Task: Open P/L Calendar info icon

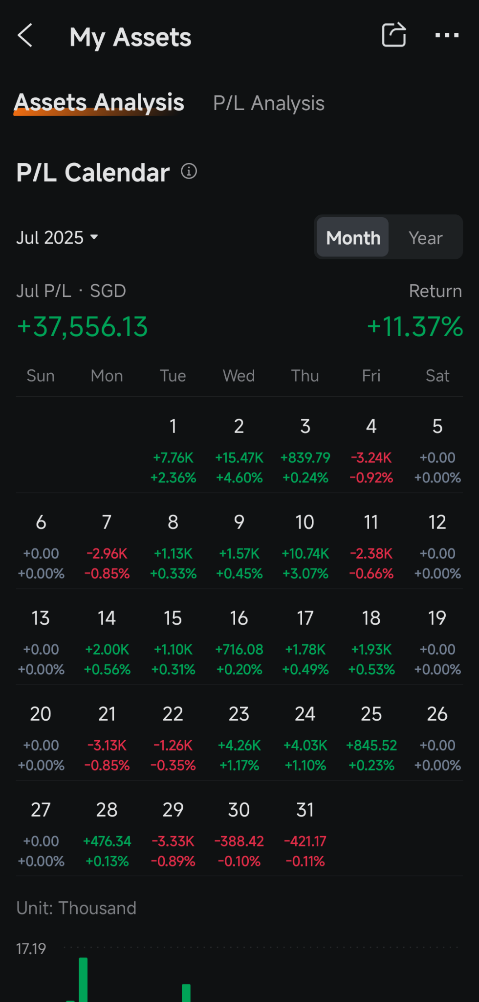Action: (189, 172)
